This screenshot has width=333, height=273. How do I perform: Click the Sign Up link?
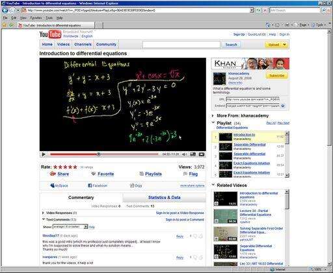tap(239, 34)
